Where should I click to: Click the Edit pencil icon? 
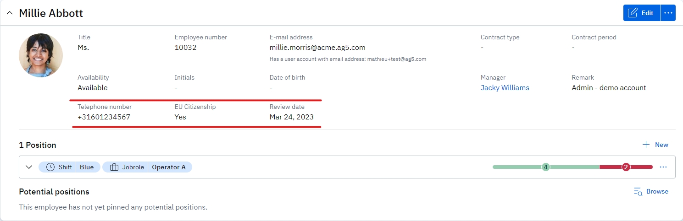[x=633, y=13]
